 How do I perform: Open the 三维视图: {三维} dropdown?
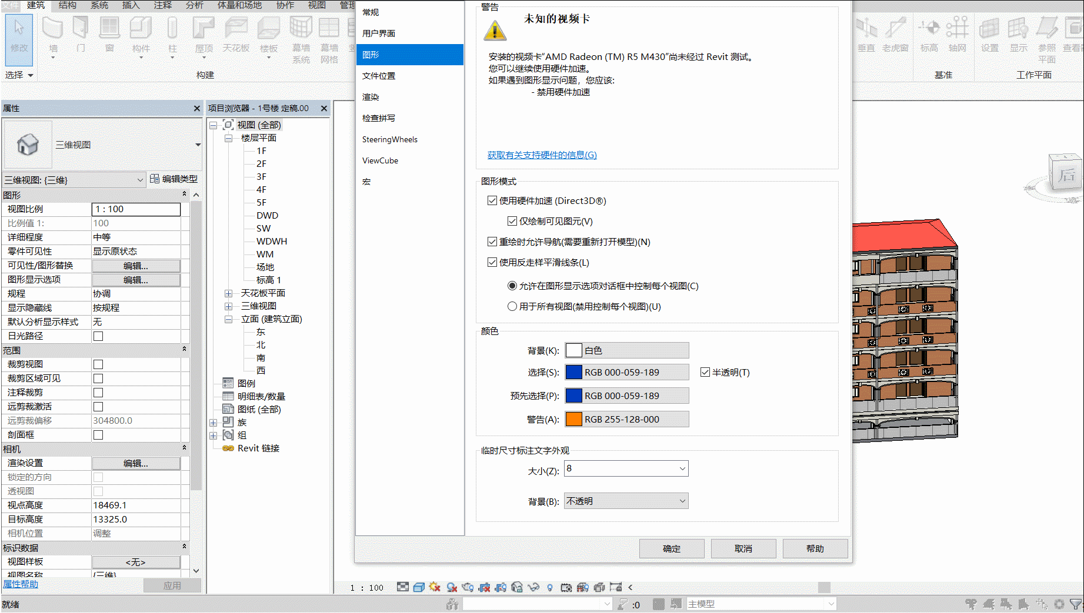pos(74,180)
